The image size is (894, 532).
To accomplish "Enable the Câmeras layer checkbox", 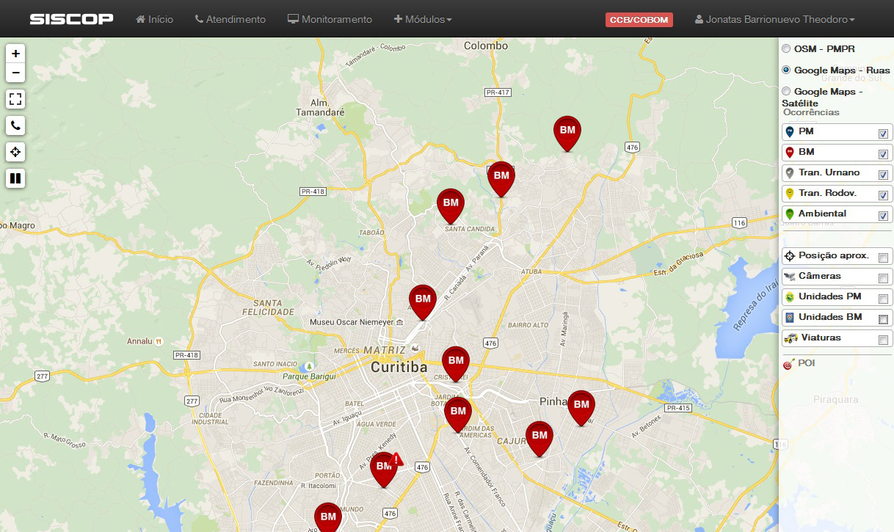I will [x=883, y=278].
